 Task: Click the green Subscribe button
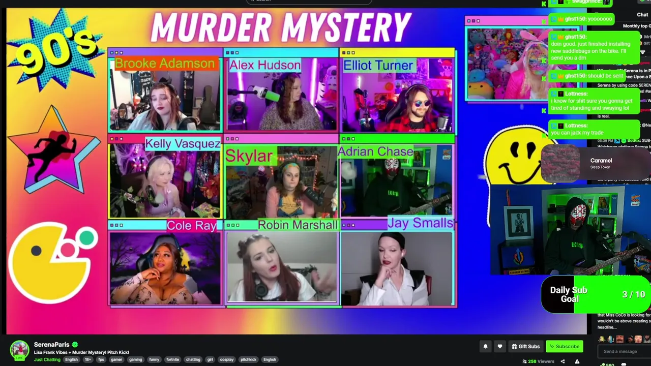pos(564,346)
